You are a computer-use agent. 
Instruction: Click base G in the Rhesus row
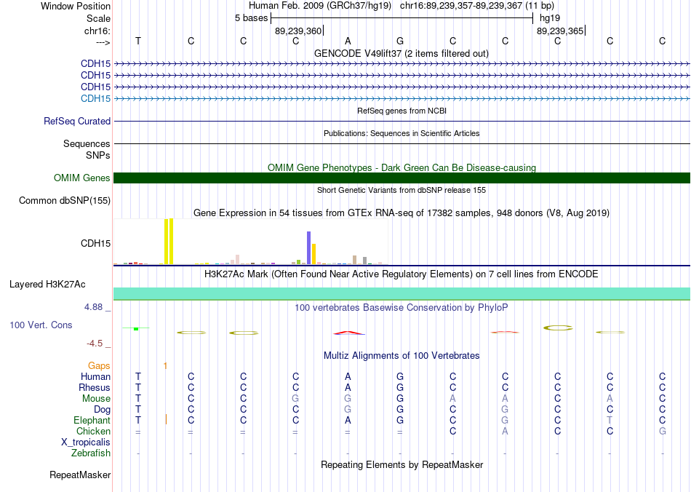click(400, 387)
